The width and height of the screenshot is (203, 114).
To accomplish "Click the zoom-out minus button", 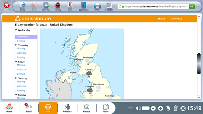I will [x=153, y=108].
